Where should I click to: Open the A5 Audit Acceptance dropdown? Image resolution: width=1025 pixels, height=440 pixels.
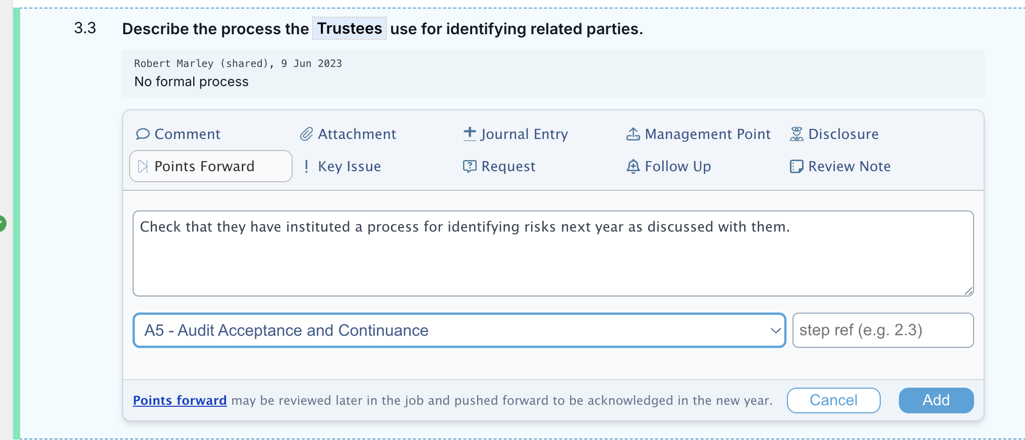(x=460, y=330)
